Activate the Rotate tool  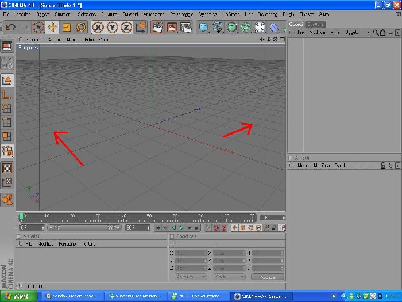coord(81,27)
